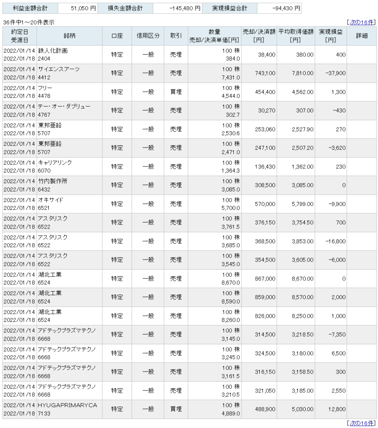
Task: Click the 数量 売却/決済単価 column header
Action: tap(215, 36)
